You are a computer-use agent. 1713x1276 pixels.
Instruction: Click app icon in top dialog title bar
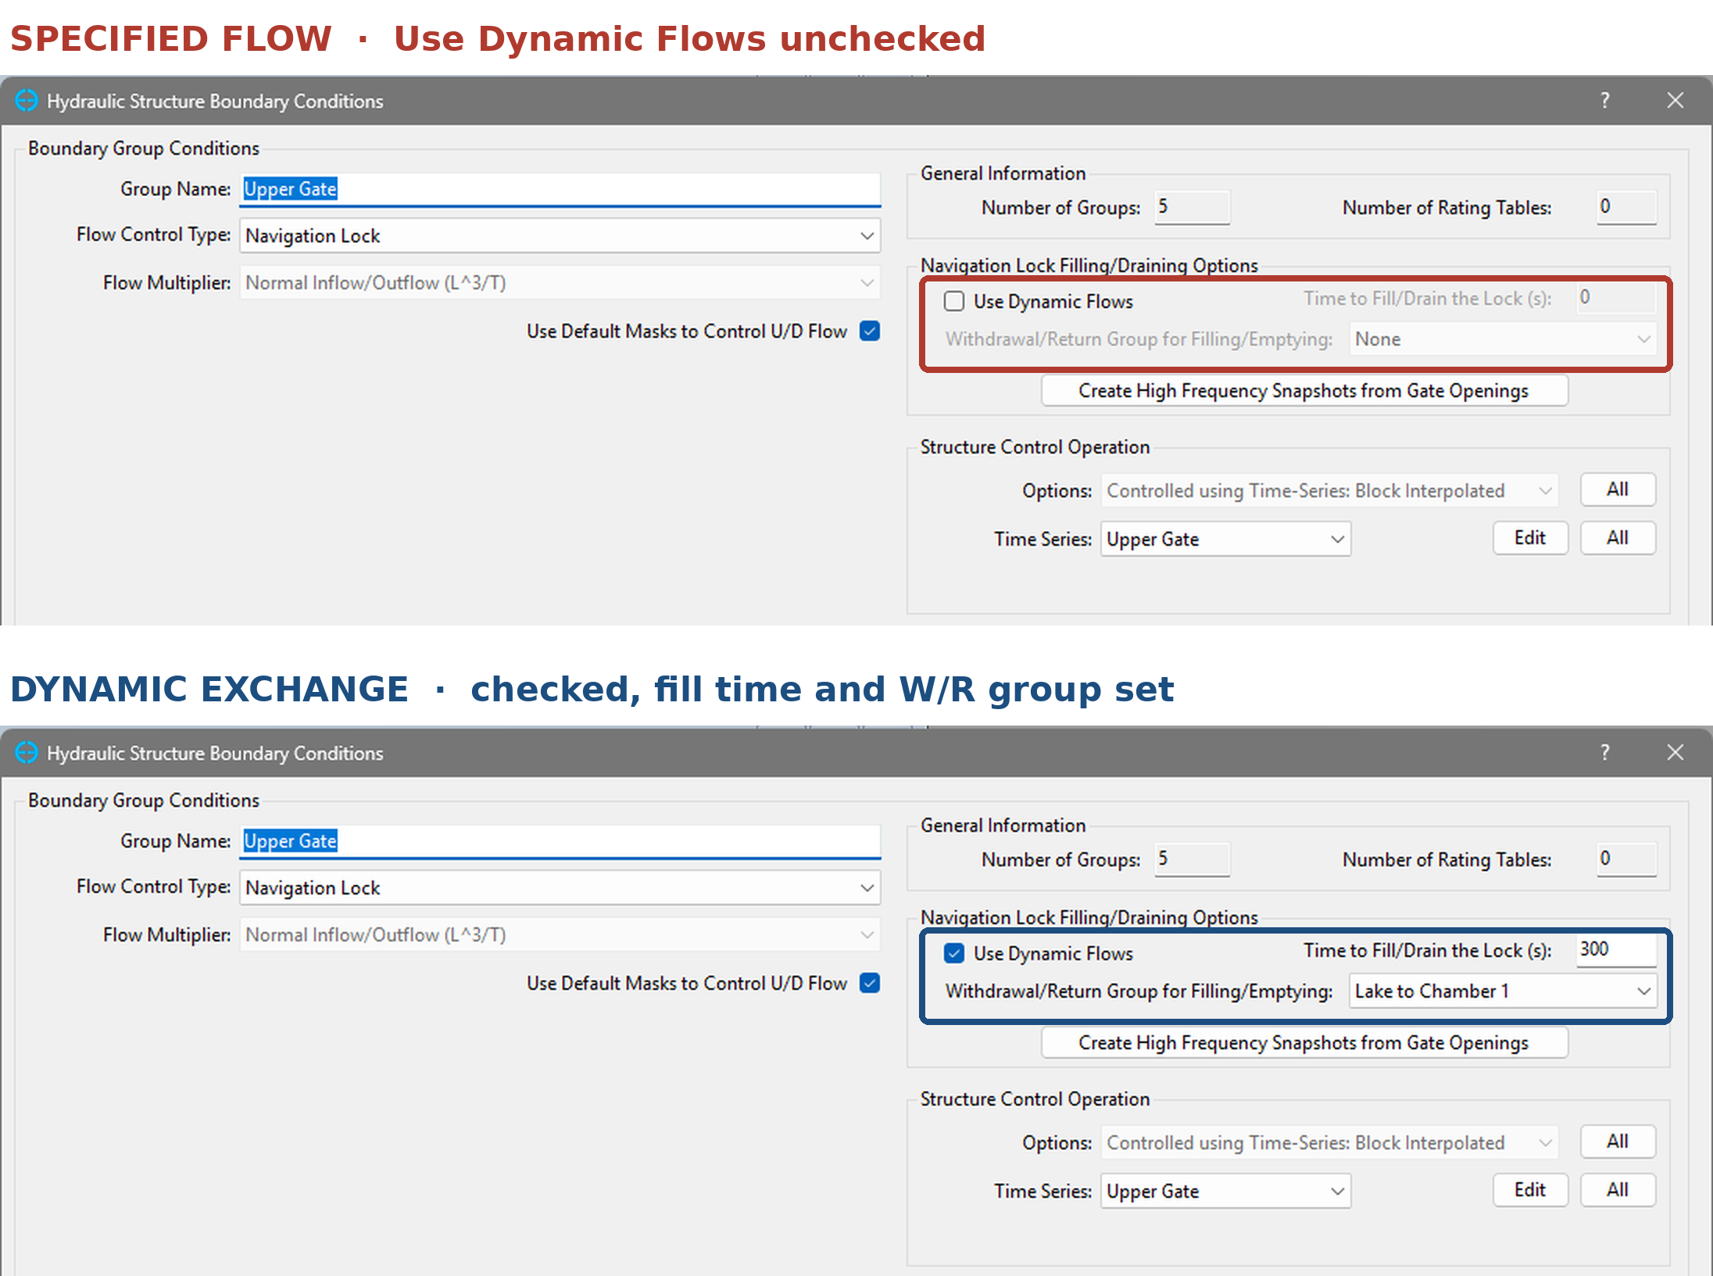click(27, 101)
